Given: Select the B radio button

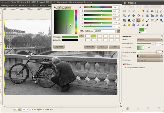Looking at the screenshot, I should pyautogui.click(x=80, y=27).
